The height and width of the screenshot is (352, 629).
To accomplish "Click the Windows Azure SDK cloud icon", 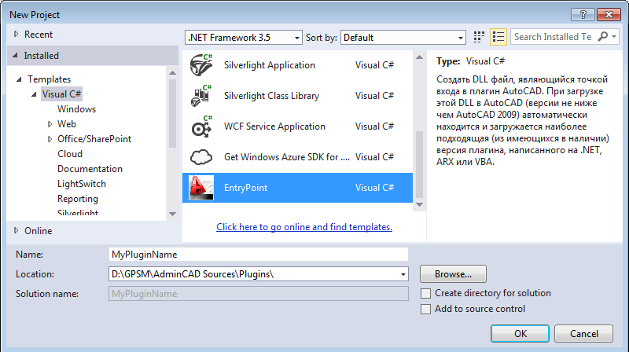I will [202, 157].
